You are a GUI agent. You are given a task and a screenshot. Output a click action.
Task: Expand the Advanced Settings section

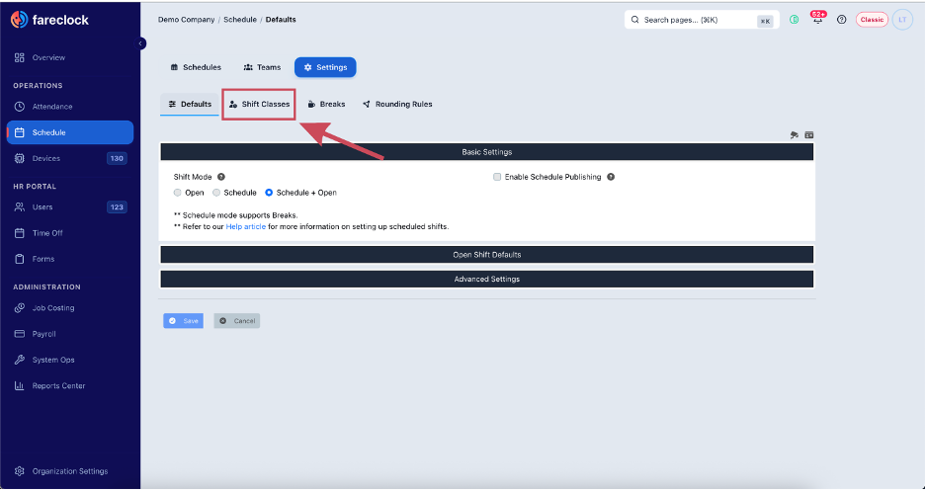(x=486, y=279)
